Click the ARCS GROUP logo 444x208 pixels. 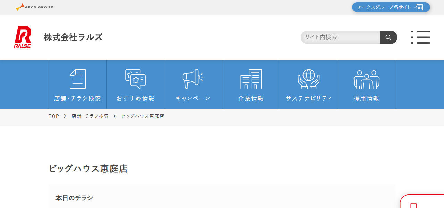click(34, 7)
